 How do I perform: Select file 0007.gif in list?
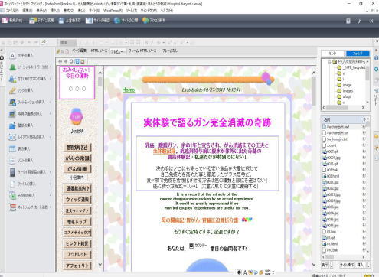[331, 152]
